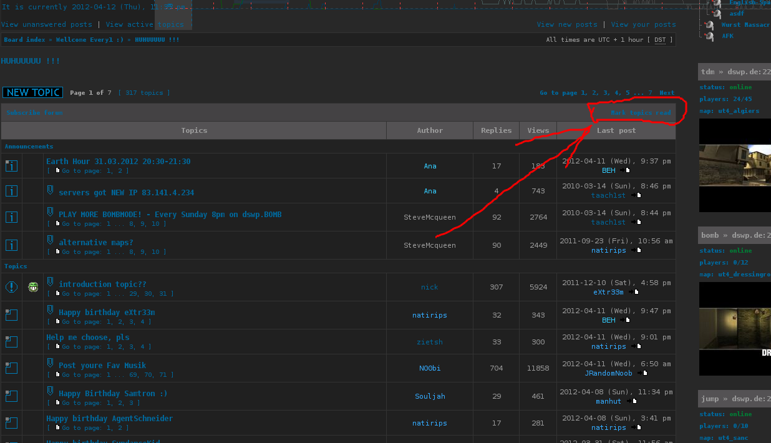Click the AFK channel icon in server tree
Screen dimensions: 771x443
click(709, 36)
